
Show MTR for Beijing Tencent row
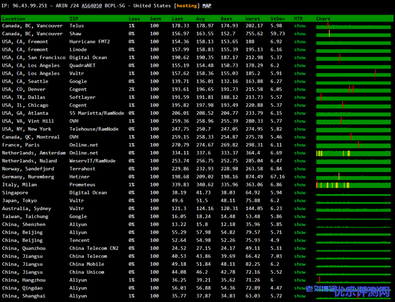click(299, 240)
